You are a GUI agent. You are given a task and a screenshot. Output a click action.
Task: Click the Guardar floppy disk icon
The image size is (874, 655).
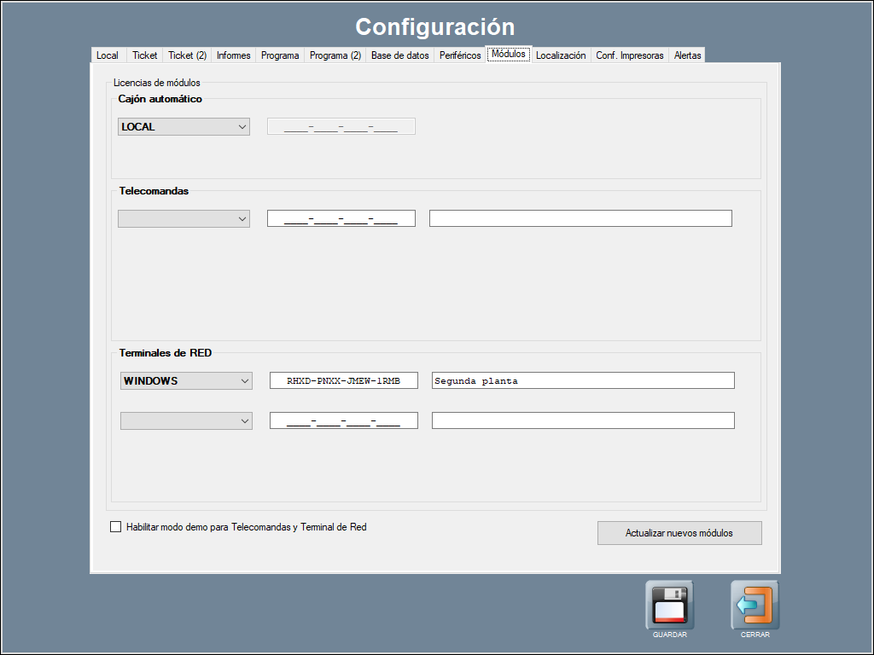click(x=669, y=605)
